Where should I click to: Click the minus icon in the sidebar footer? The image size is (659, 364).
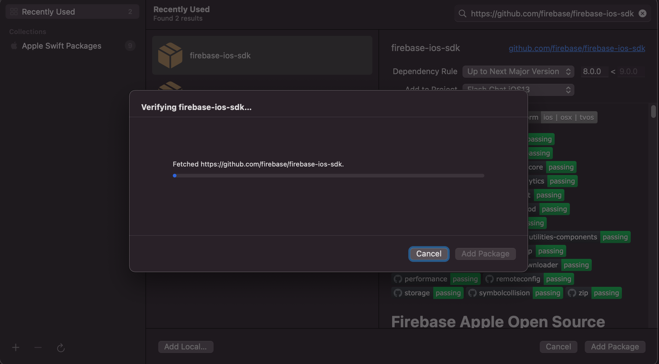(x=38, y=347)
